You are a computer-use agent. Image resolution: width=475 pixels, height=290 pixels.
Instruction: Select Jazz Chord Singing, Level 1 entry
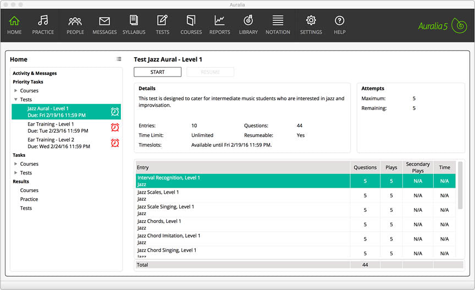point(295,253)
